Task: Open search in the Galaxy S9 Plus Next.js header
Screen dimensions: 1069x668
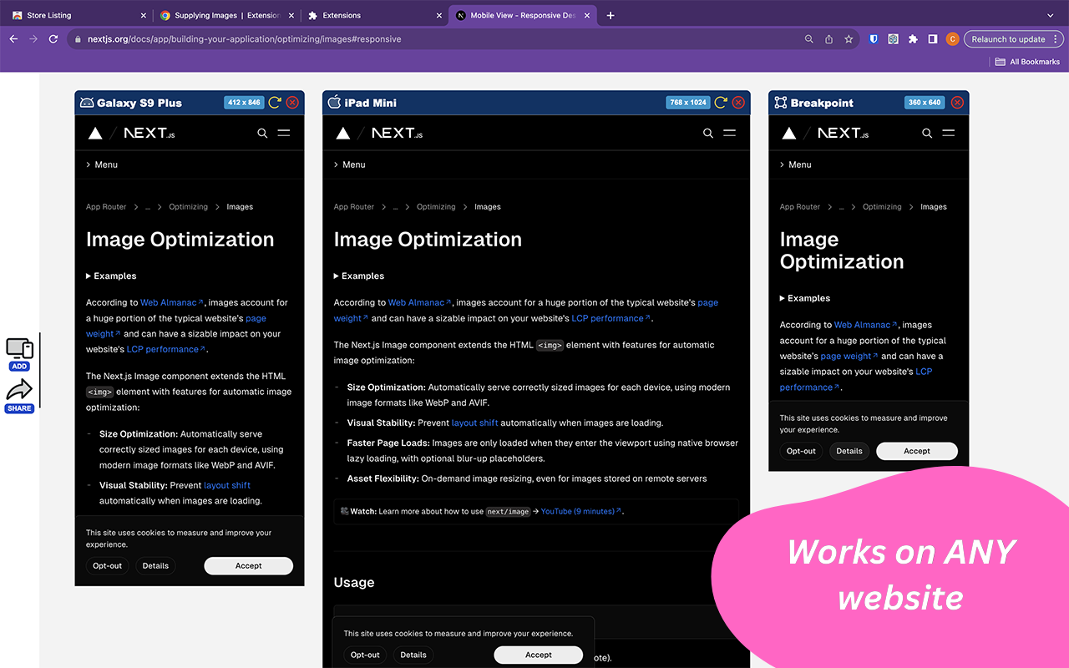Action: [262, 133]
